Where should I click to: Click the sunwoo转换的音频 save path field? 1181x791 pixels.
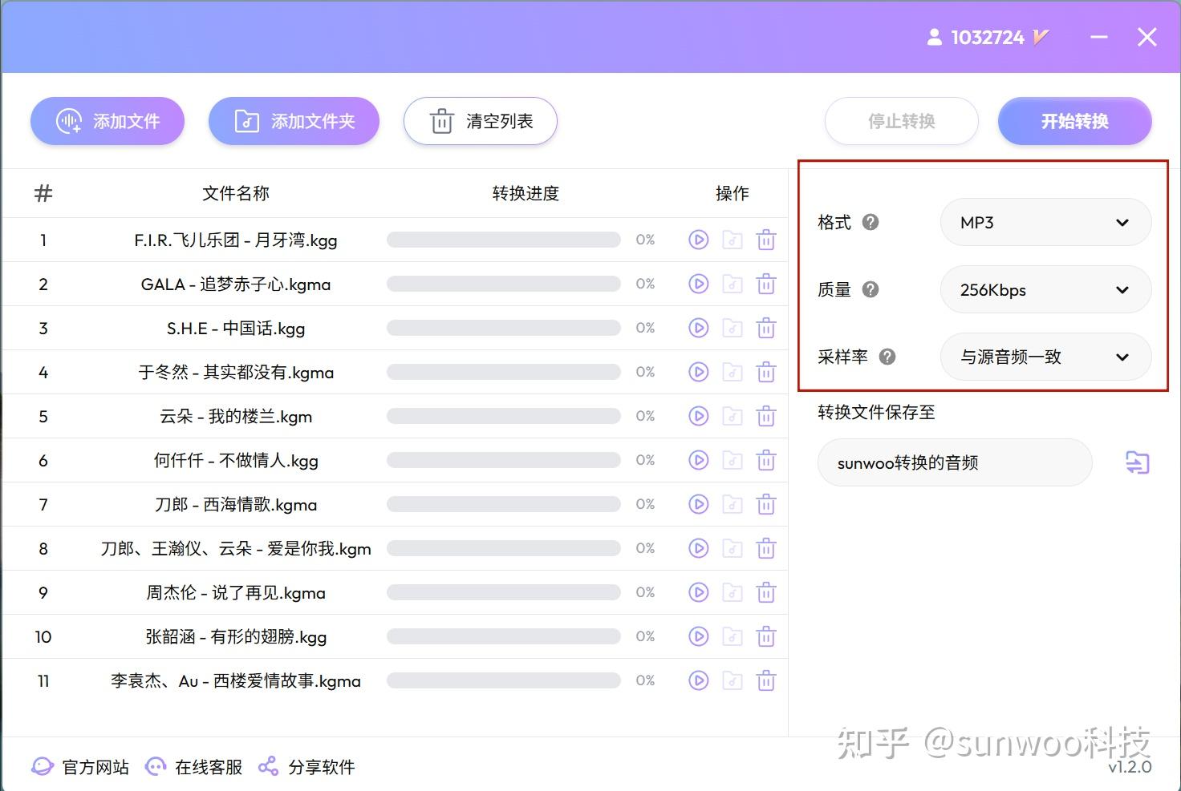954,462
